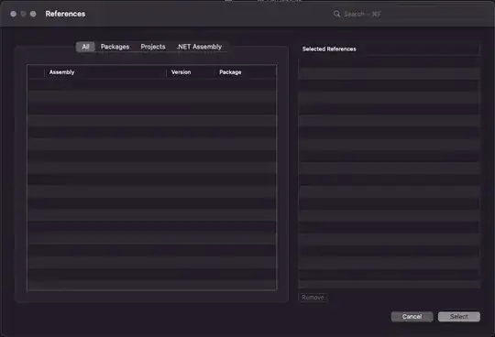The image size is (495, 337).
Task: Minimize the References window
Action: (x=23, y=14)
